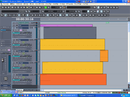Select the Custom tab below the track list
The width and height of the screenshot is (130, 97).
(x=19, y=90)
